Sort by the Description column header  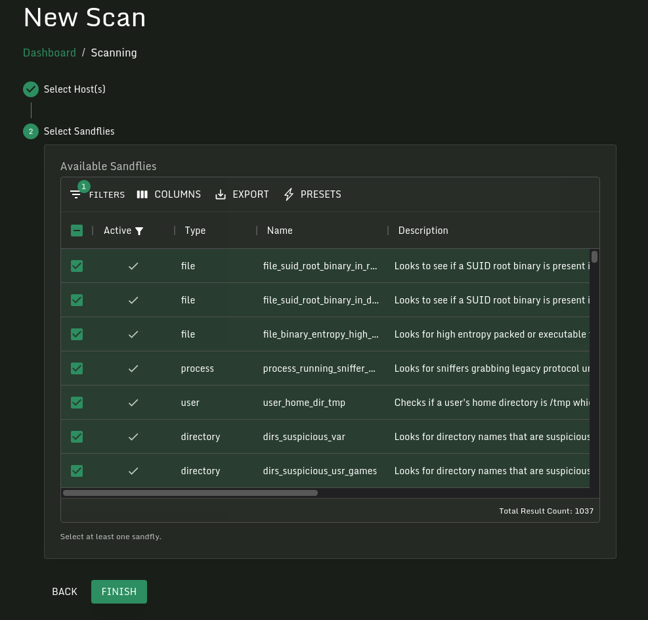pos(423,231)
